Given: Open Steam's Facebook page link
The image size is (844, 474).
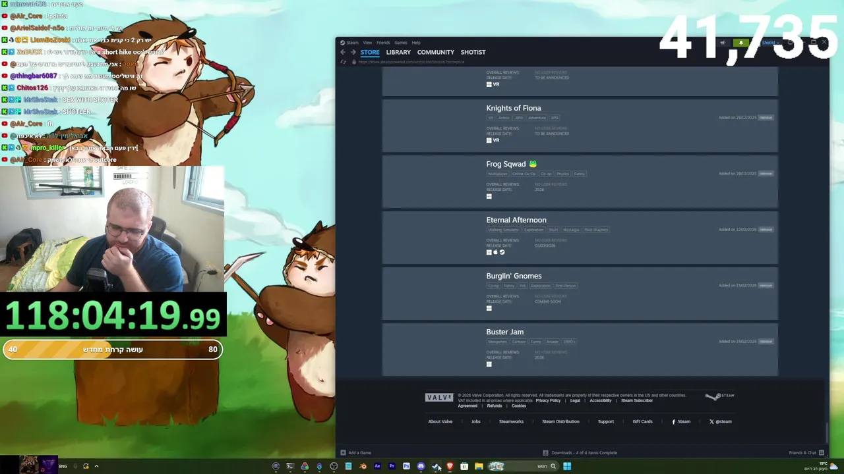Looking at the screenshot, I should pyautogui.click(x=681, y=421).
